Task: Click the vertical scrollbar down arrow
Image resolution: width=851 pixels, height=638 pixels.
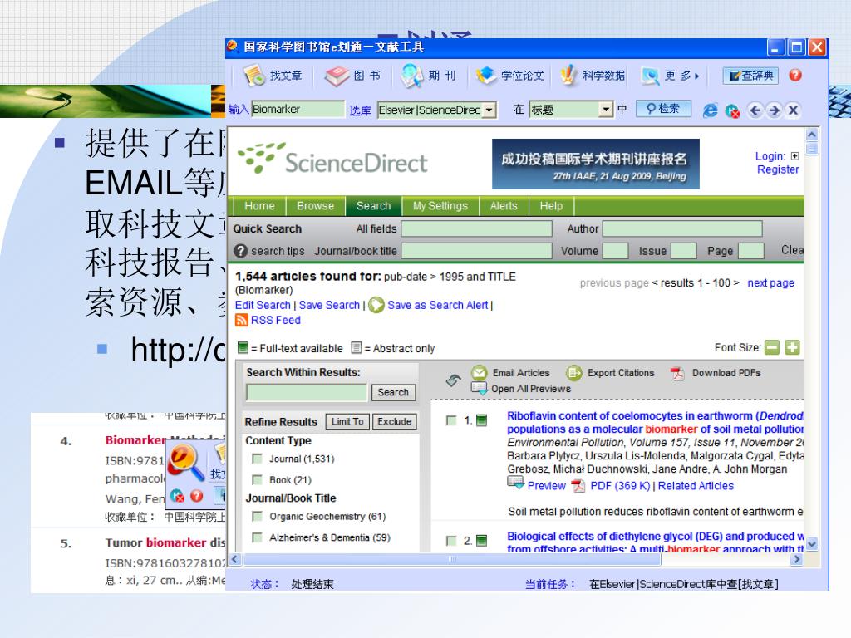Action: click(812, 544)
